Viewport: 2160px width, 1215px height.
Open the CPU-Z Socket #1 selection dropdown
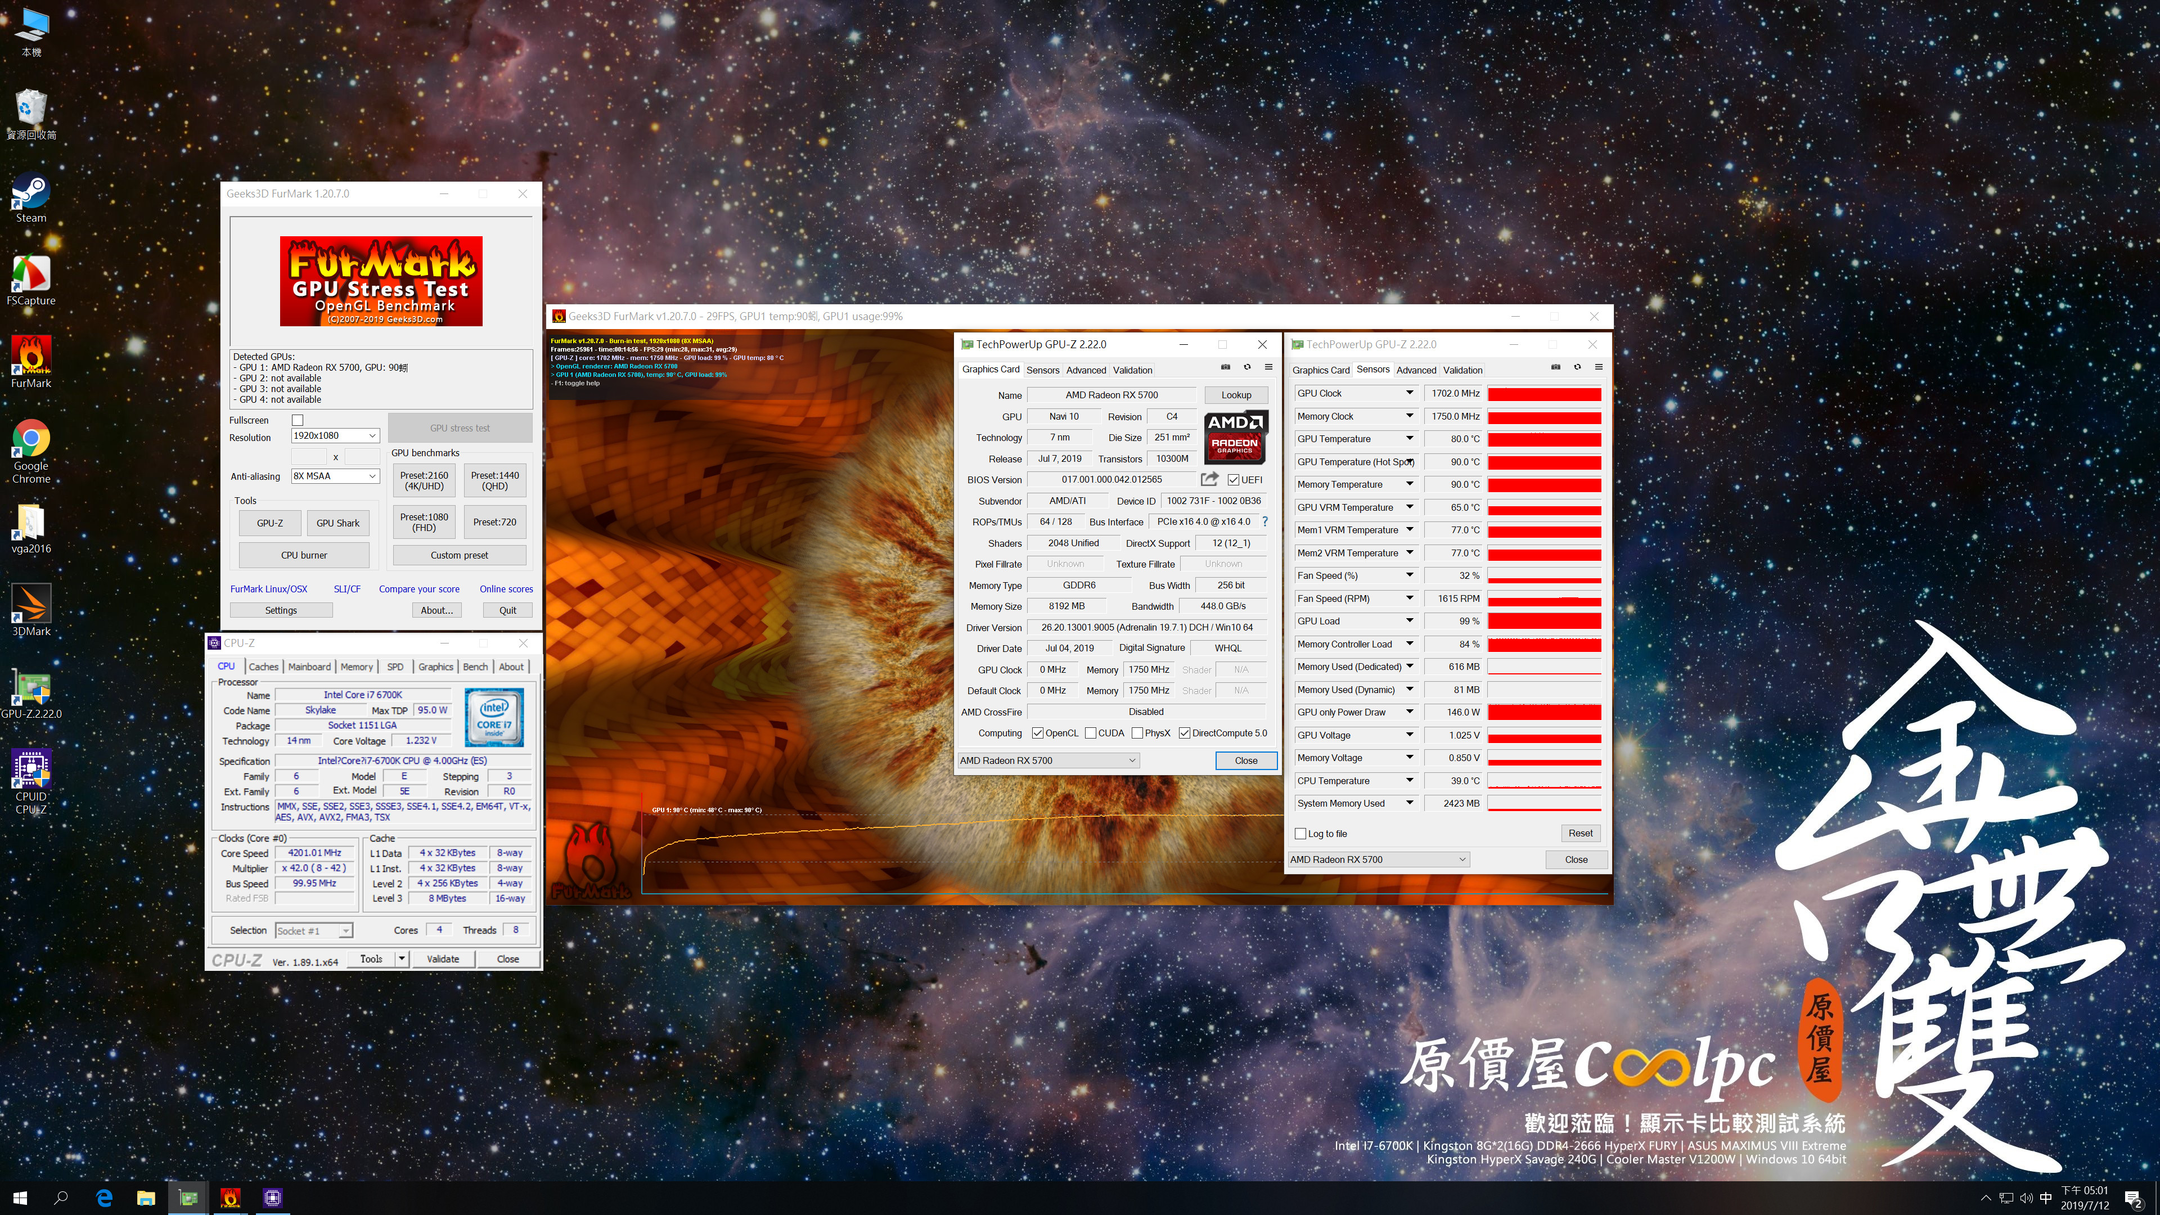314,931
